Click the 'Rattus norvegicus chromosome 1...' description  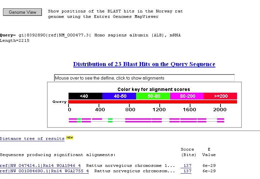coord(130,166)
